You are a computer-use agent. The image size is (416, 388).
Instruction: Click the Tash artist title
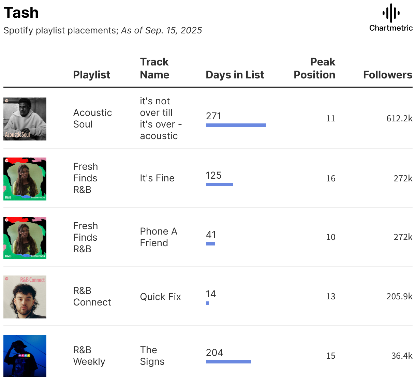point(21,13)
